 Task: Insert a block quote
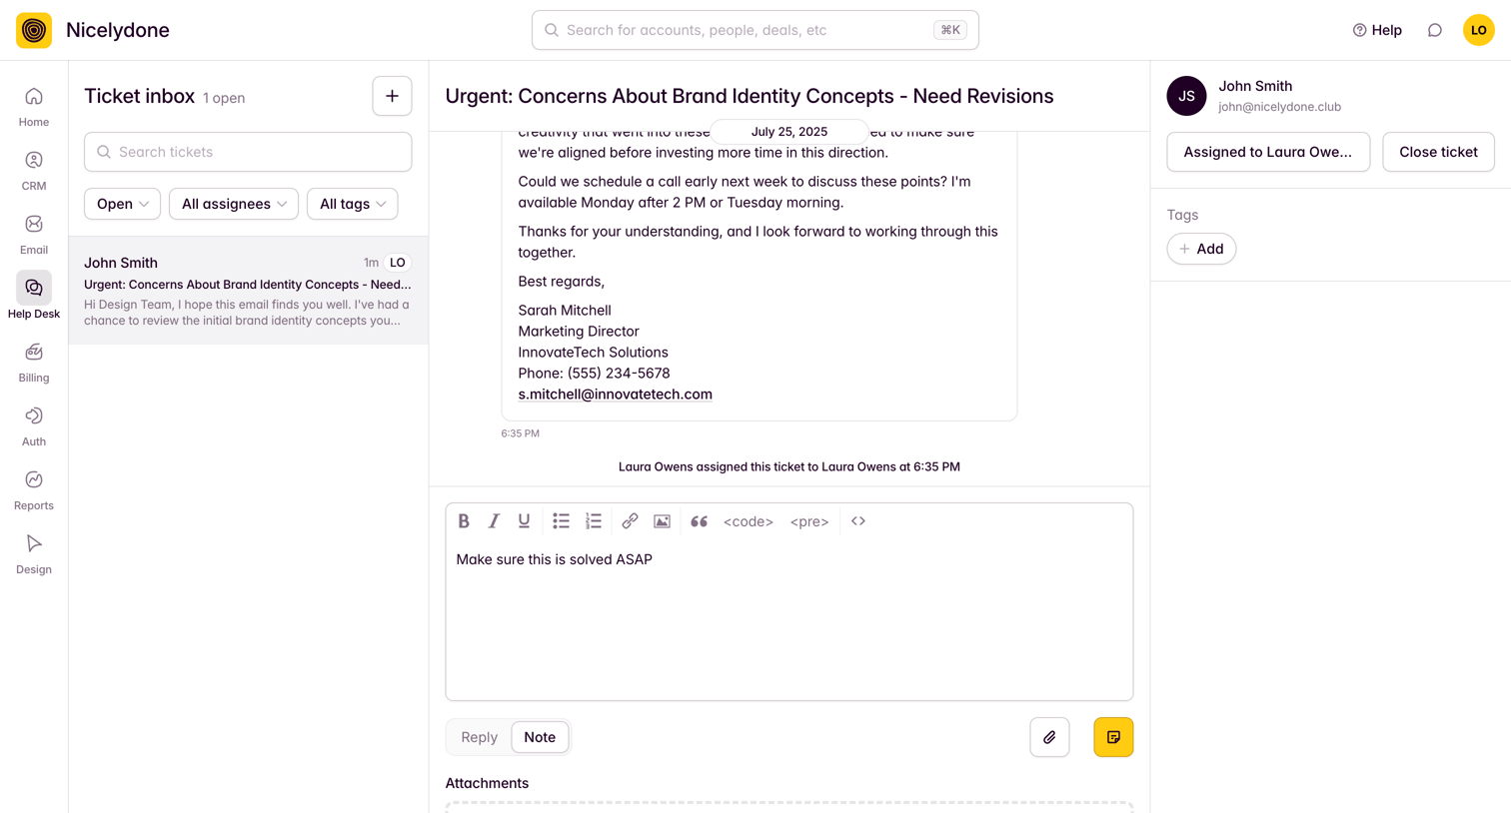[x=700, y=521]
